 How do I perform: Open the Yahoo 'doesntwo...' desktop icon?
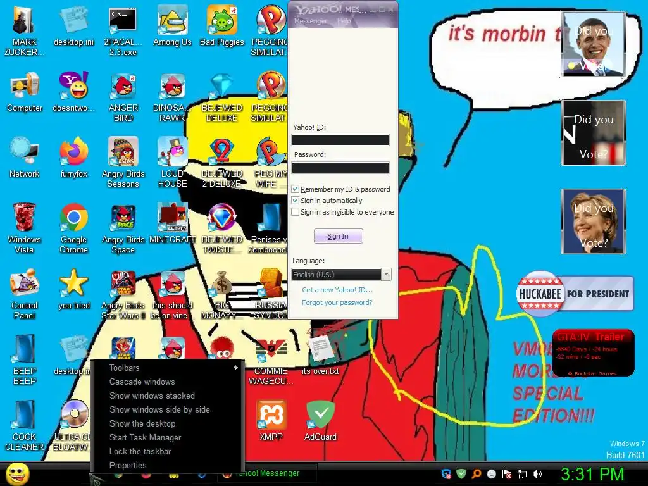[x=73, y=92]
